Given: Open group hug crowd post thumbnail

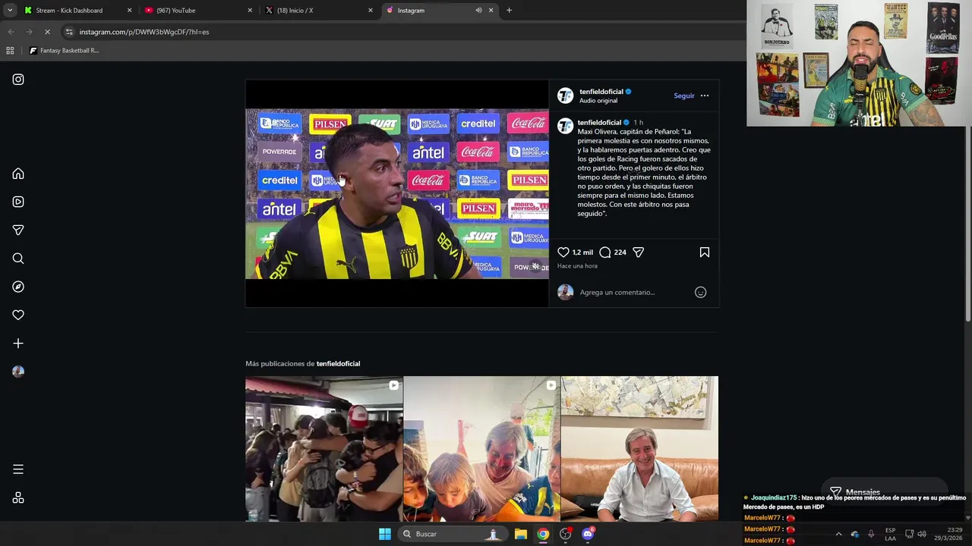Looking at the screenshot, I should [x=323, y=449].
